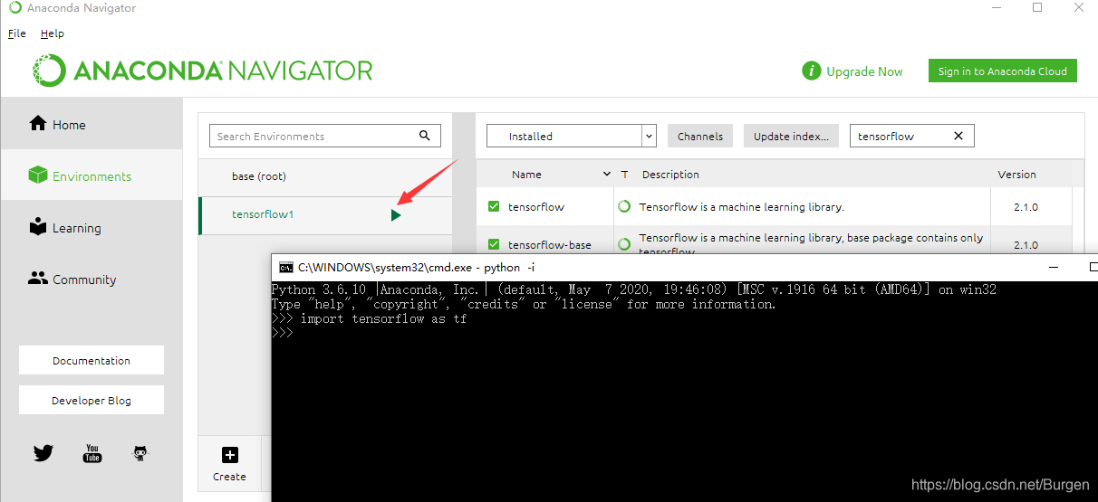Click the tensorflow-base package name

tap(550, 245)
